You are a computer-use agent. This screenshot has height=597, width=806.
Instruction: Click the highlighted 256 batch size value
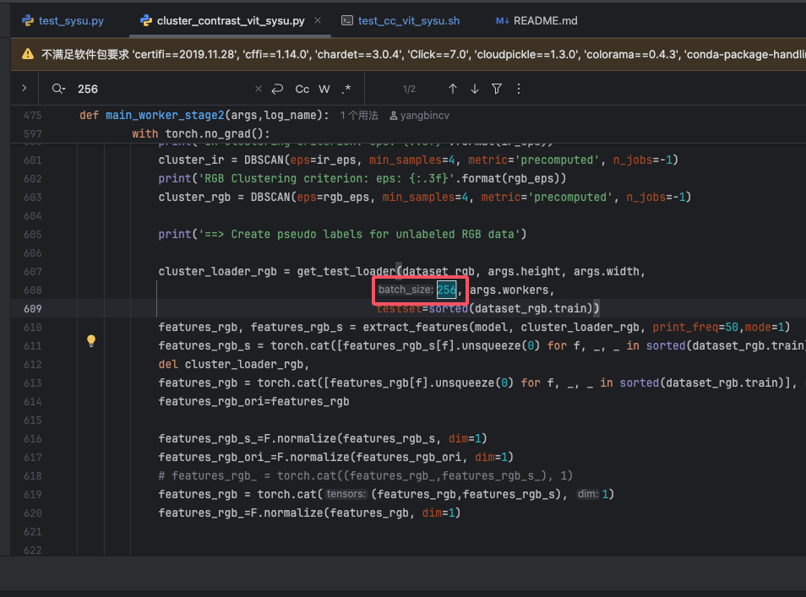click(446, 290)
